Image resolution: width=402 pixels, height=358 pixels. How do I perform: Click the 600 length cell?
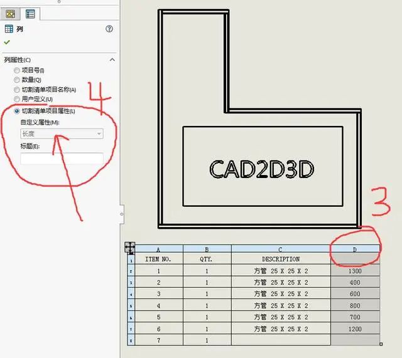coord(355,294)
